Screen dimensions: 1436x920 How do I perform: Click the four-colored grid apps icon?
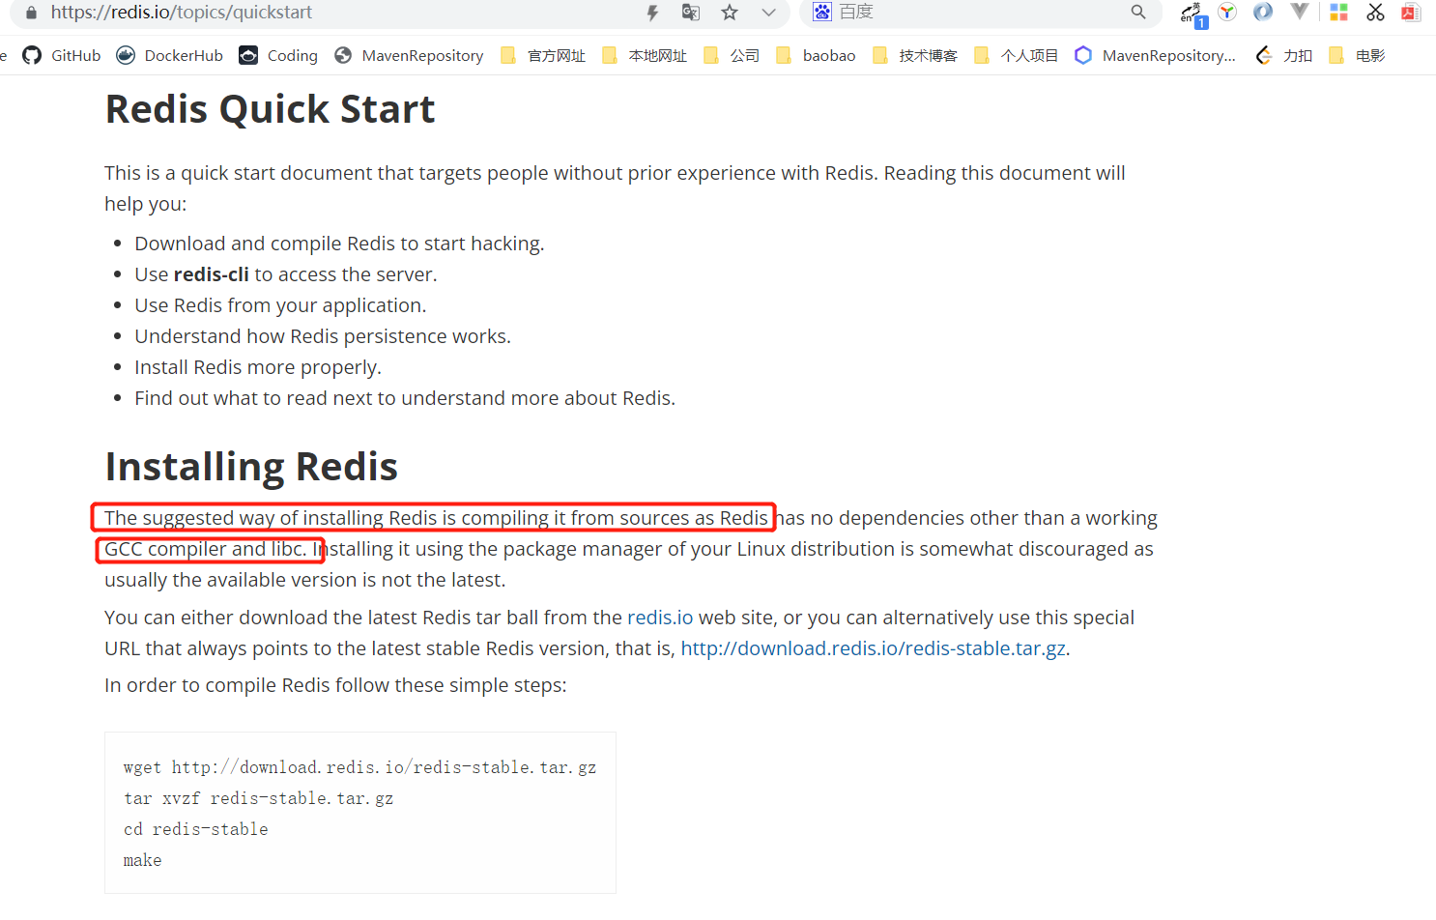1338,13
